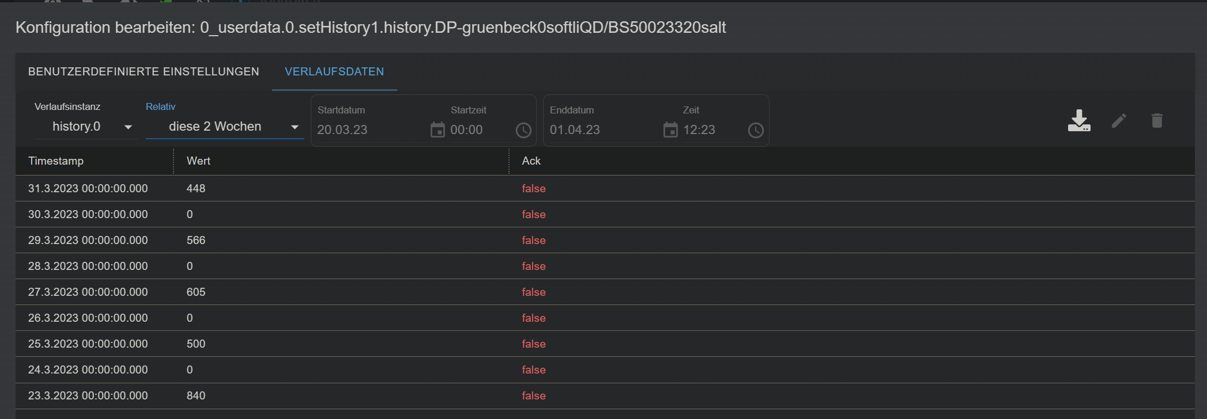
Task: Click the trash delete icon
Action: coord(1157,121)
